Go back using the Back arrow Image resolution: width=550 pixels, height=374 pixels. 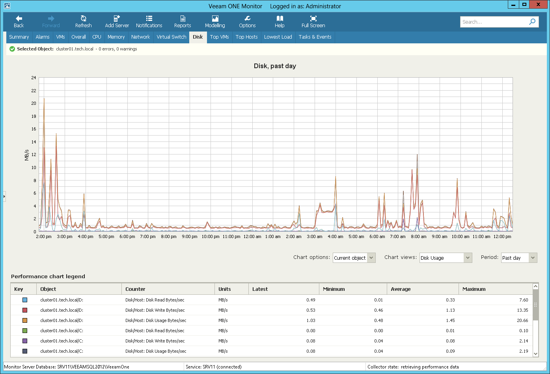pyautogui.click(x=19, y=21)
